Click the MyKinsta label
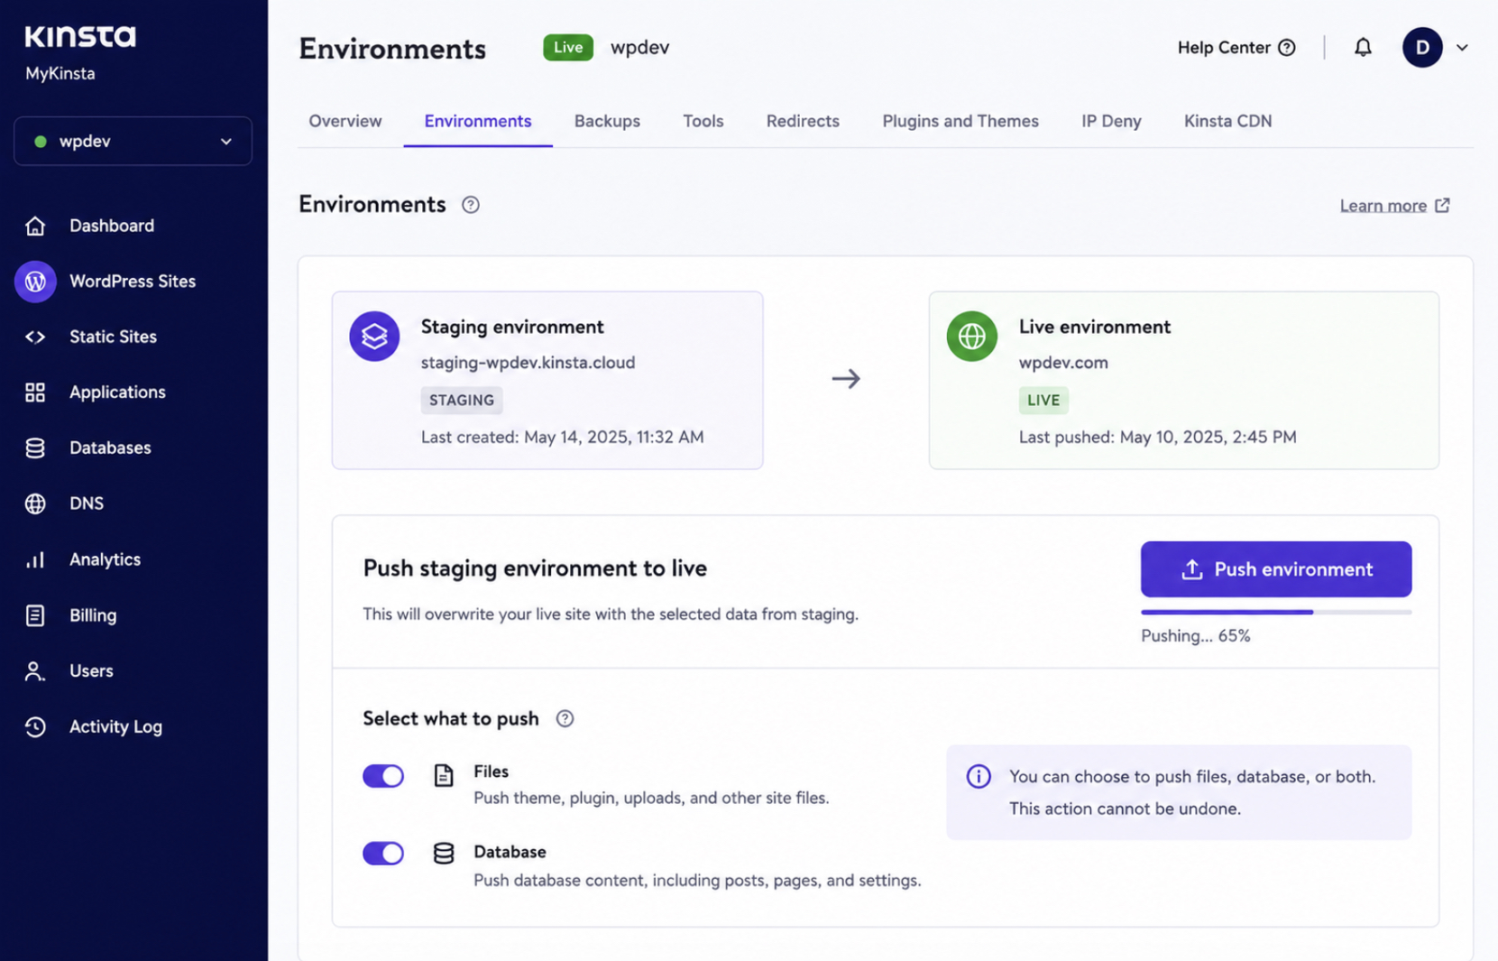The height and width of the screenshot is (961, 1498). (60, 73)
